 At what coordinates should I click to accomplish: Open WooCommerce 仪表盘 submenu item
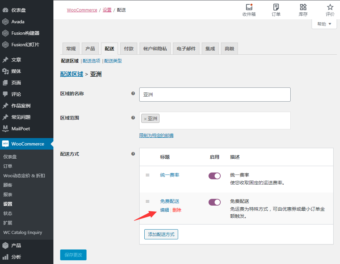(10, 157)
